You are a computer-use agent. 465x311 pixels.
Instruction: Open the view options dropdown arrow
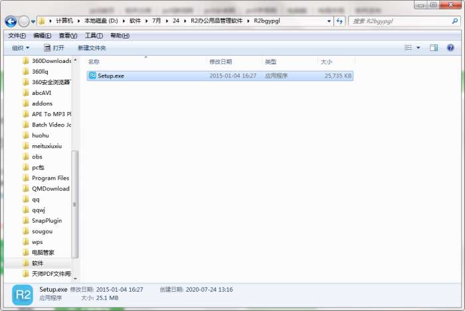point(418,48)
